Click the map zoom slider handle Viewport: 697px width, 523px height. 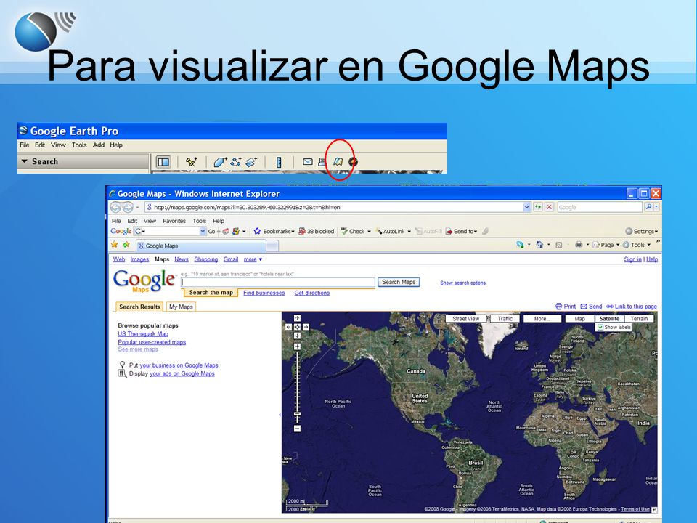pyautogui.click(x=298, y=414)
